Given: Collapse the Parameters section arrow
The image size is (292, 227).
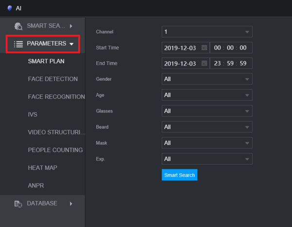Looking at the screenshot, I should pos(72,44).
